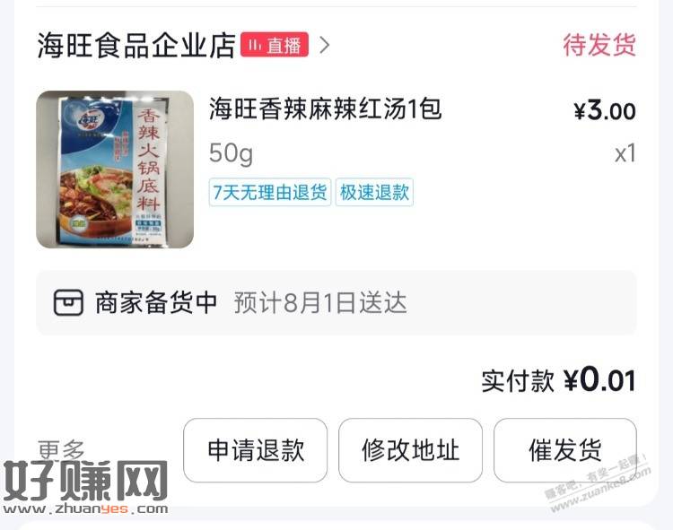Tap the 50g specification text
This screenshot has height=530, width=673.
click(231, 153)
